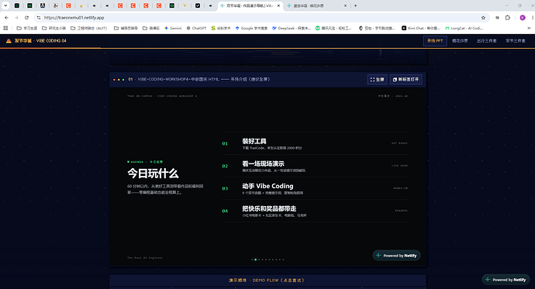Click agenda item 01 装好工具
Viewport: 535px width, 289px height.
[x=315, y=143]
